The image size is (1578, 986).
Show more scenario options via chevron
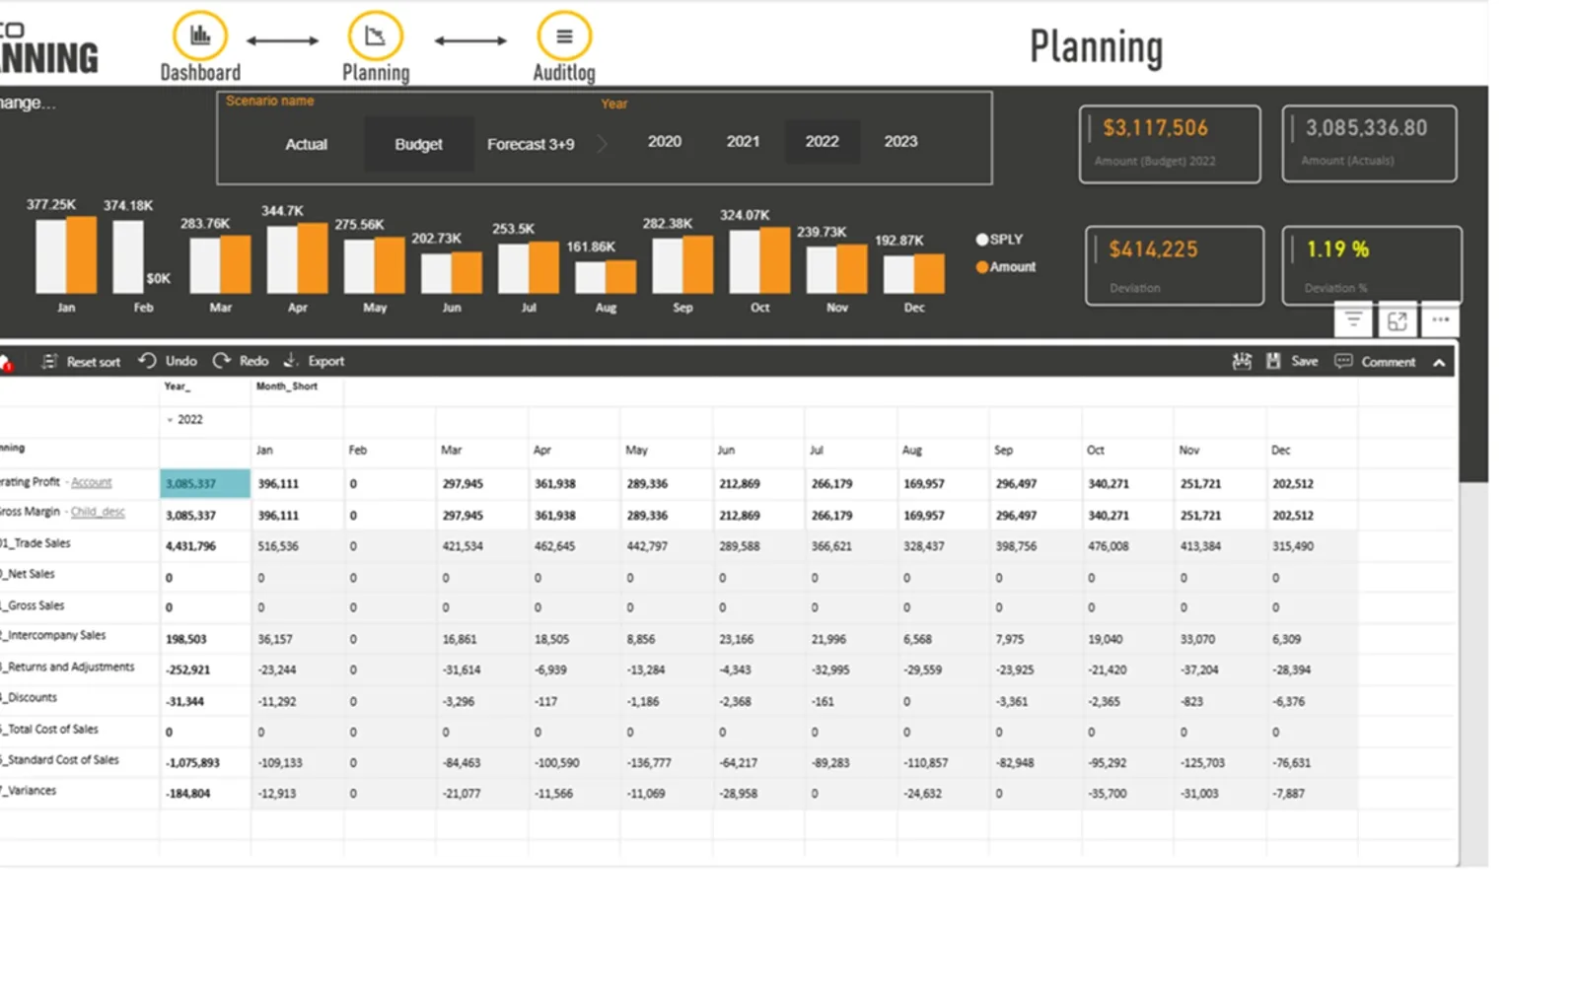(603, 144)
